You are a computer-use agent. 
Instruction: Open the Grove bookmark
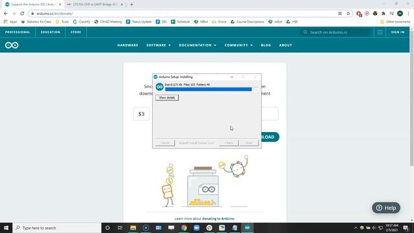coord(219,21)
